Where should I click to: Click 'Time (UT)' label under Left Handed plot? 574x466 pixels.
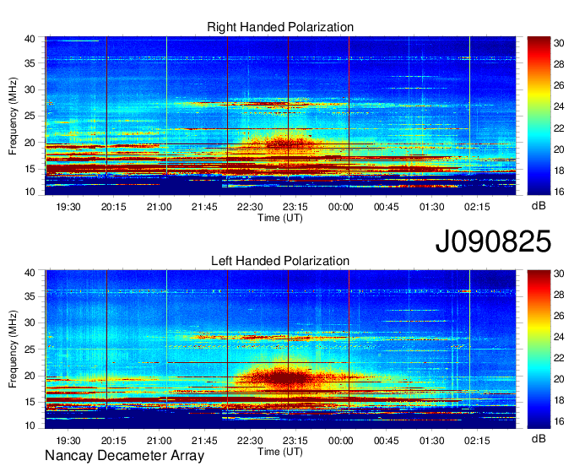(x=280, y=452)
